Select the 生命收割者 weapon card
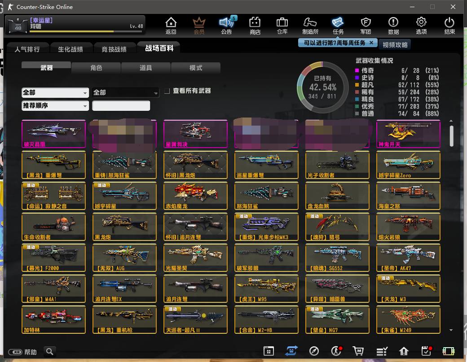Viewport: 467px width, 362px height. 53,227
